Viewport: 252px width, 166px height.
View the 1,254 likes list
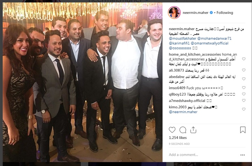[177, 138]
